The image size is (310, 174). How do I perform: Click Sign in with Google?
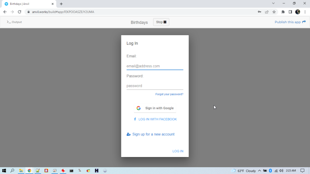pos(155,108)
